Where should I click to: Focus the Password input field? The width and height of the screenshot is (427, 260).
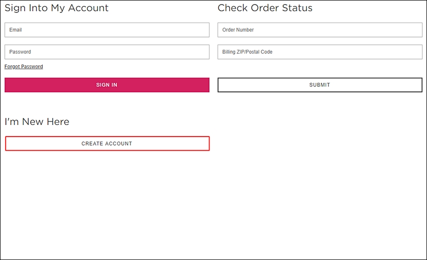pyautogui.click(x=106, y=52)
